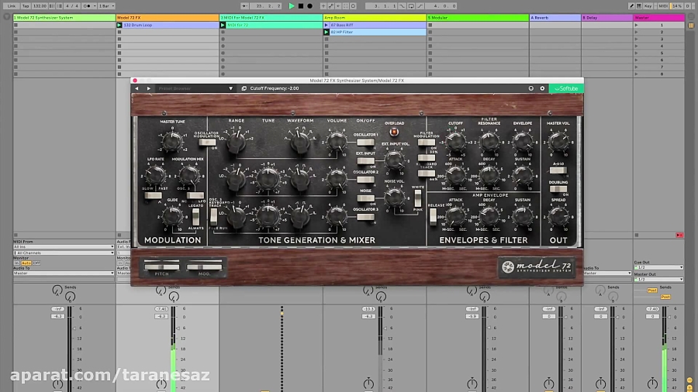Screen dimensions: 698x392
Task: Flip the Legato/Always glide switch
Action: pos(195,218)
